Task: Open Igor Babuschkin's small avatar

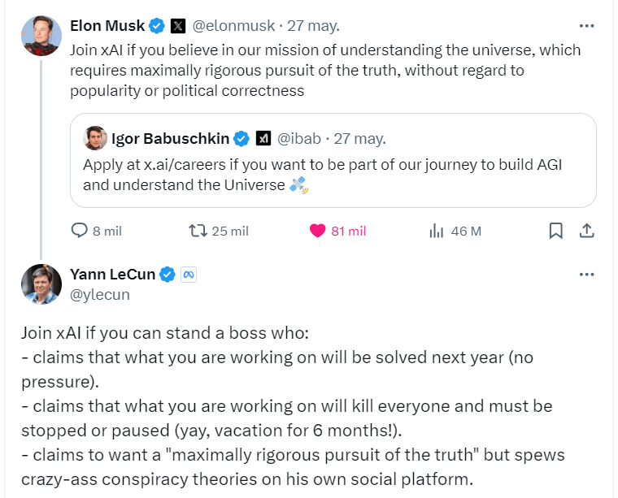Action: pyautogui.click(x=95, y=138)
